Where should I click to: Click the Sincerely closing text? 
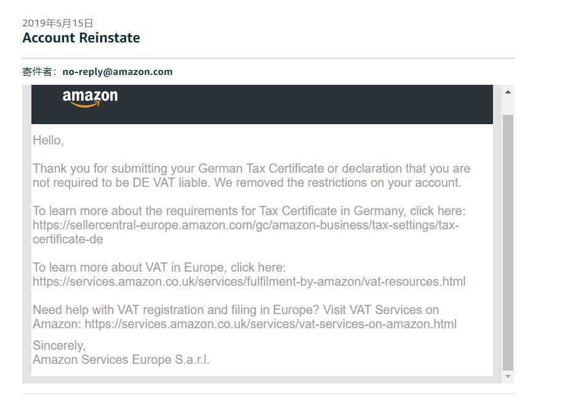click(58, 346)
